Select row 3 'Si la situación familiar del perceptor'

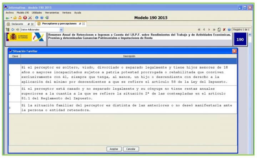123,108
